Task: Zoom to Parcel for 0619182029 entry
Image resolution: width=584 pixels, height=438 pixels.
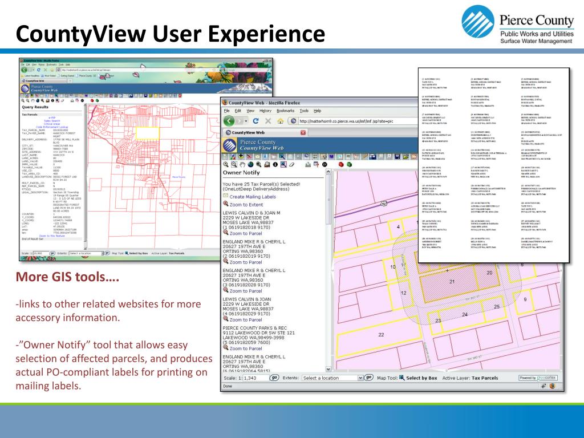Action: [245, 319]
